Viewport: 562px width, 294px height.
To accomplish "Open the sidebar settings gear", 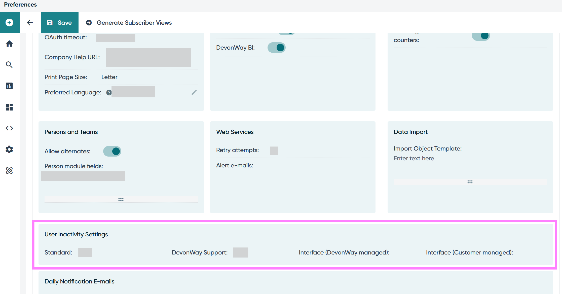I will click(9, 149).
